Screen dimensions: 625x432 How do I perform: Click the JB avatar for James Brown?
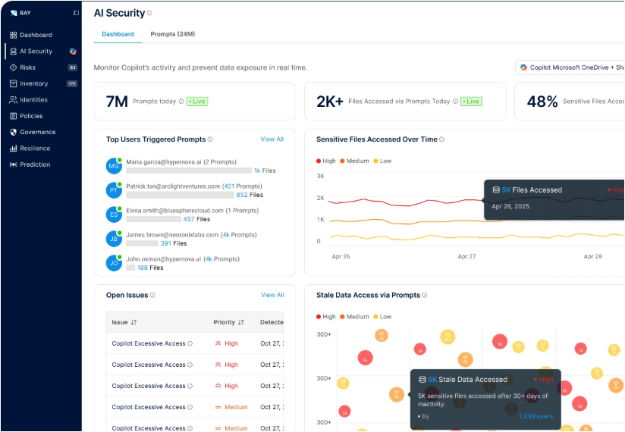pyautogui.click(x=114, y=239)
